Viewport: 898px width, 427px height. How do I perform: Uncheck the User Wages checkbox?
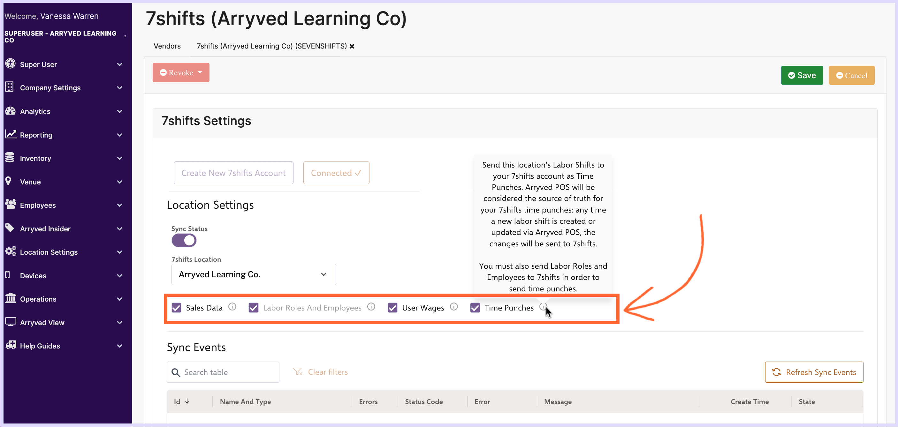click(392, 308)
